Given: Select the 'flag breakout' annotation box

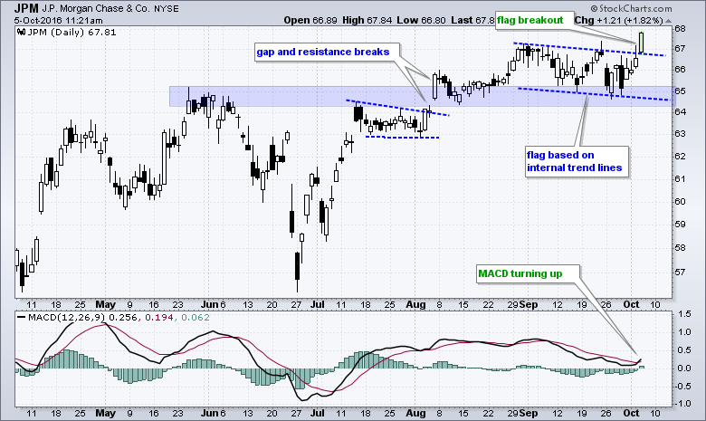Looking at the screenshot, I should click(x=534, y=20).
